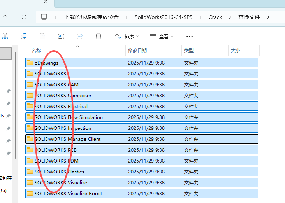Sort by 类型 column header
The image size is (285, 203).
pos(189,50)
